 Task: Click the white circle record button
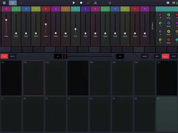point(81,3)
